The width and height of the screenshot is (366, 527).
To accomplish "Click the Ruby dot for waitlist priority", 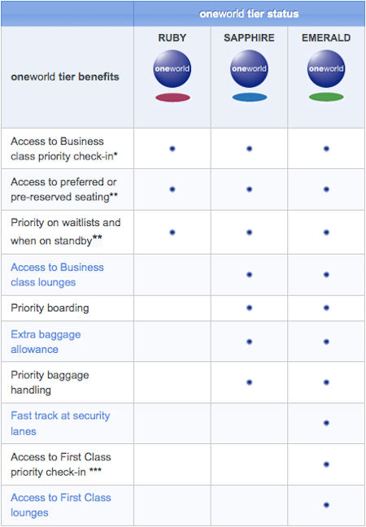I will [172, 233].
